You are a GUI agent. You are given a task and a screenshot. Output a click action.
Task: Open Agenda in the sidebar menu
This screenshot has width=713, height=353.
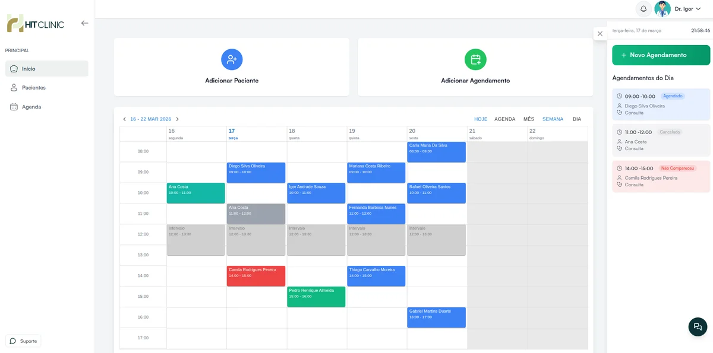coord(31,107)
